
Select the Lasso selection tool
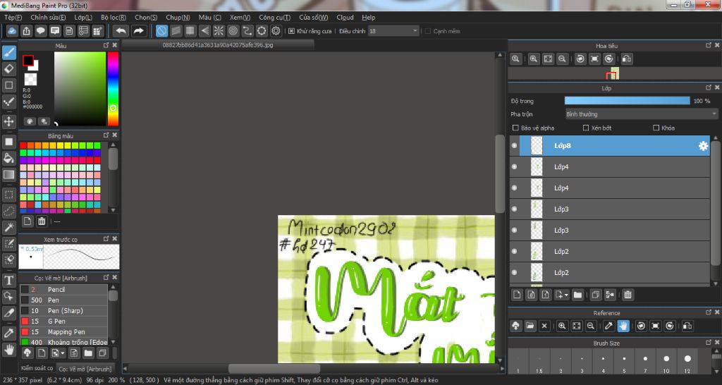pyautogui.click(x=8, y=211)
